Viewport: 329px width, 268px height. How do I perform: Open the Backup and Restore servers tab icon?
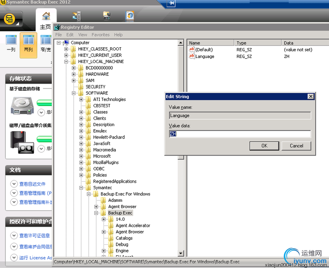pyautogui.click(x=77, y=16)
